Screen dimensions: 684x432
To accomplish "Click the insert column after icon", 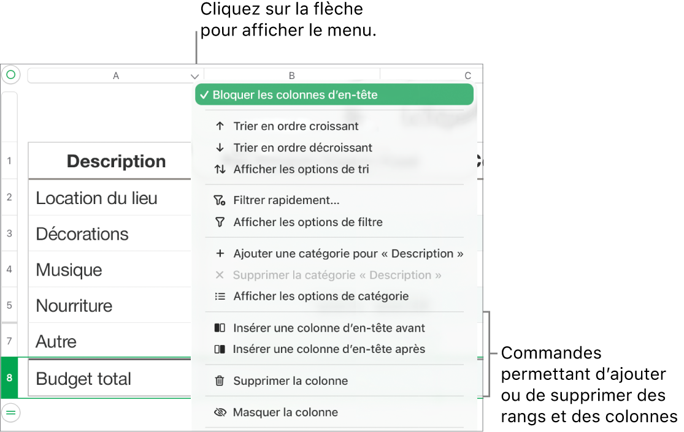I will pos(220,349).
